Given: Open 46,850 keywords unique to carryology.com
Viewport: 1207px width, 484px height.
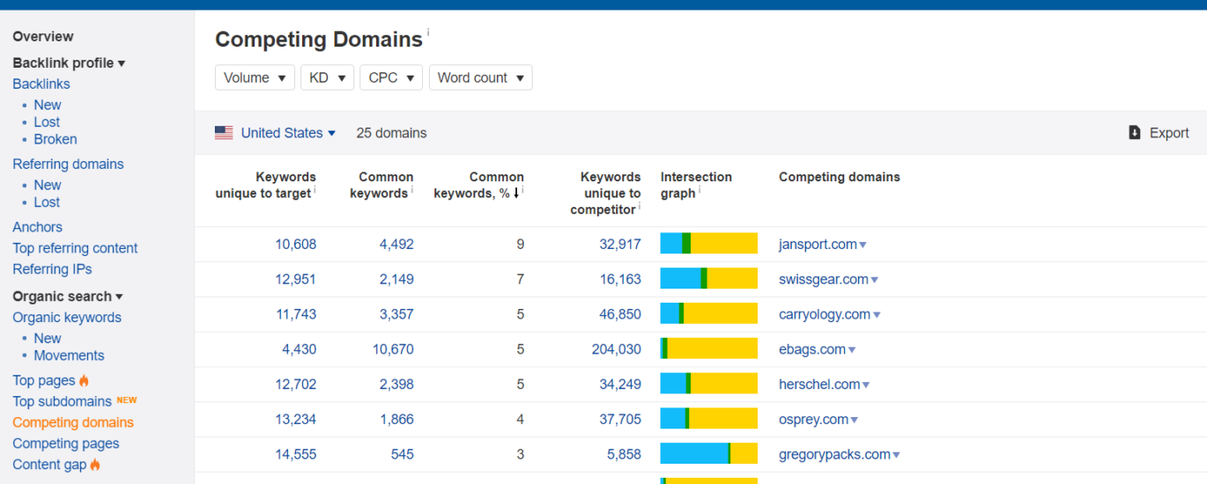Looking at the screenshot, I should click(x=620, y=314).
